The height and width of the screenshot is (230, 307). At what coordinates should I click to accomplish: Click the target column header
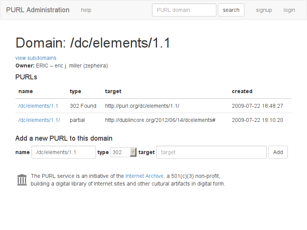tap(113, 91)
